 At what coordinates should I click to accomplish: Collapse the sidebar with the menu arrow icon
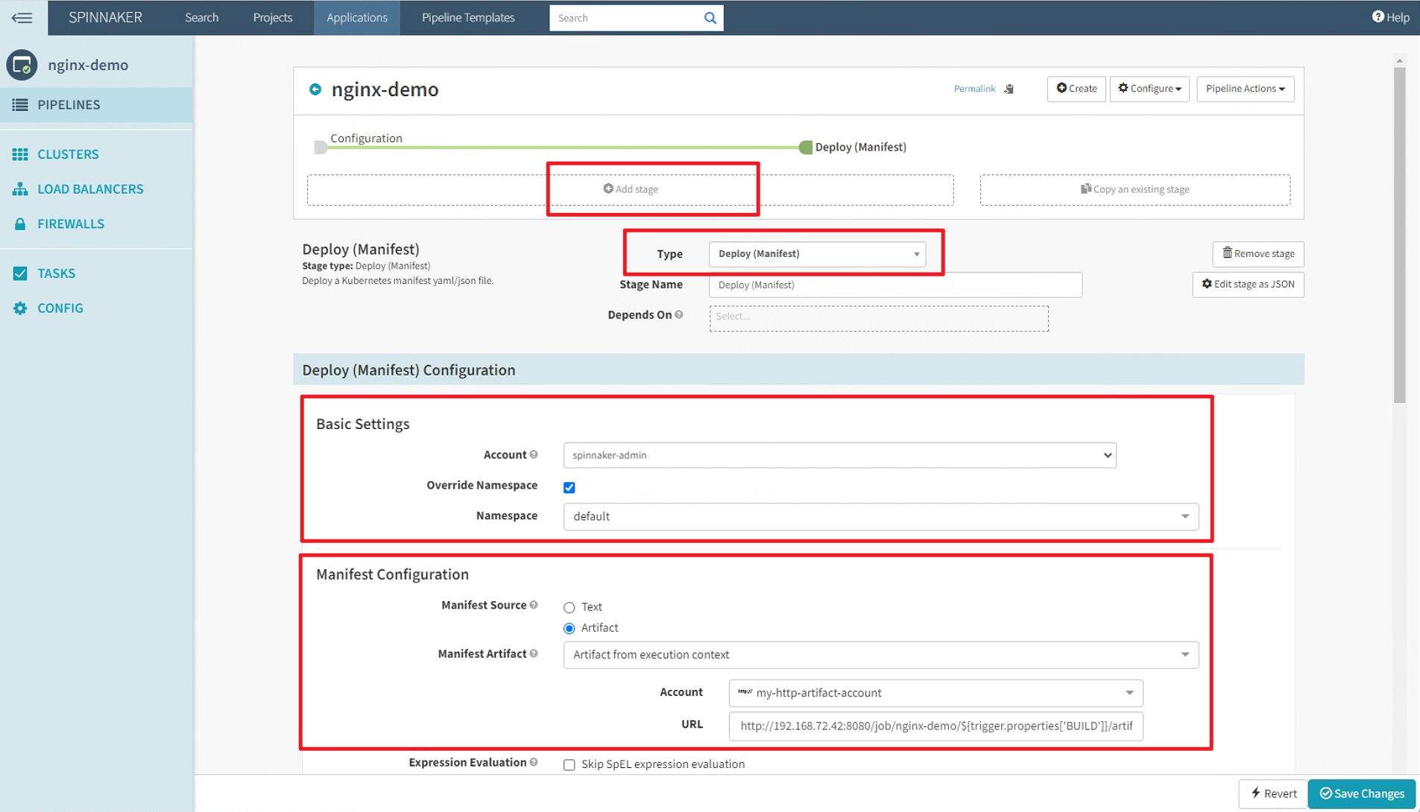(22, 17)
